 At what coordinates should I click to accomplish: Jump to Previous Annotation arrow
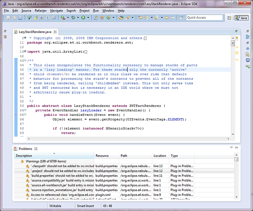tap(156, 18)
